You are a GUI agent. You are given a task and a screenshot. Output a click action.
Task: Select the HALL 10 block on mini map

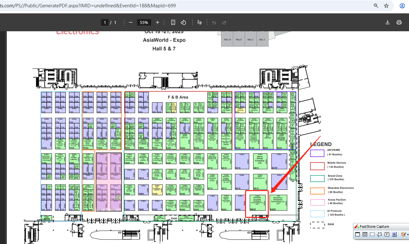[x=227, y=40]
